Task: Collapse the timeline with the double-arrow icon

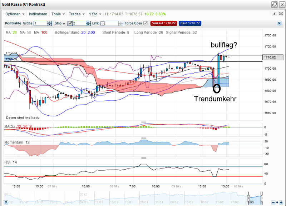Action: click(5, 202)
